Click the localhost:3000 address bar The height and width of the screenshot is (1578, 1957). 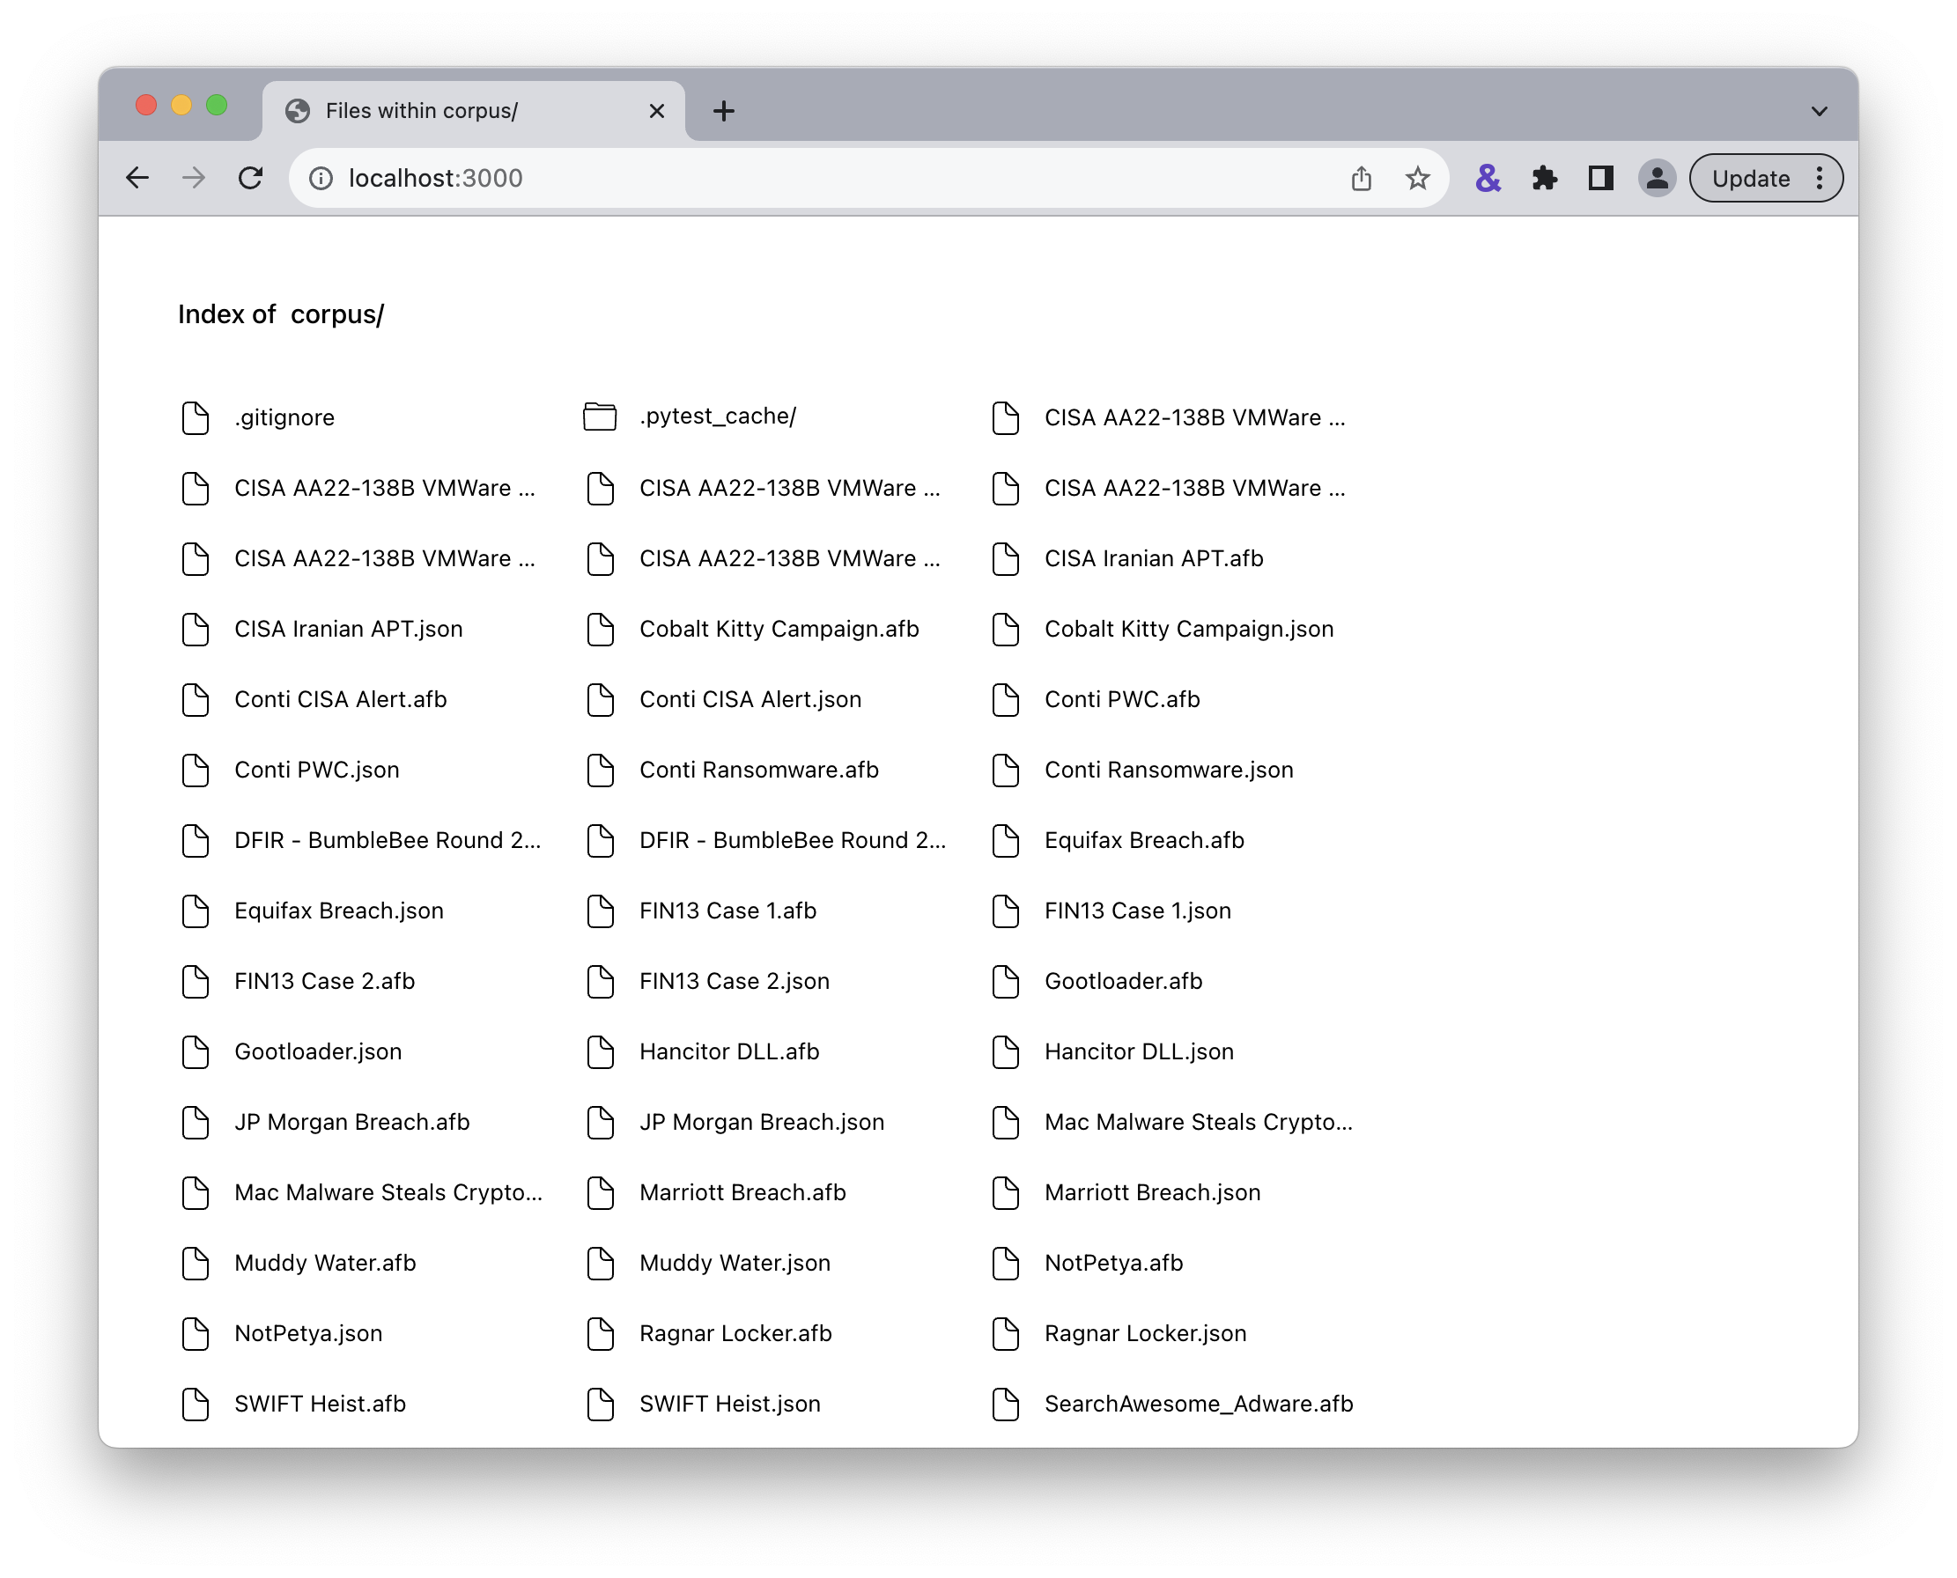pyautogui.click(x=818, y=178)
